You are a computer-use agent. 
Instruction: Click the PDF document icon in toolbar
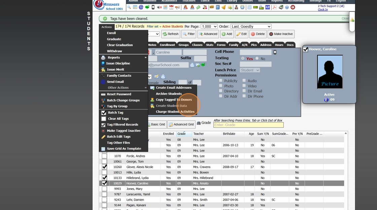pos(275,7)
